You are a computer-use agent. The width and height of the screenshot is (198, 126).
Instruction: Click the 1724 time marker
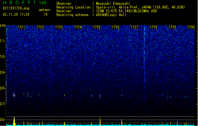coord(78,27)
